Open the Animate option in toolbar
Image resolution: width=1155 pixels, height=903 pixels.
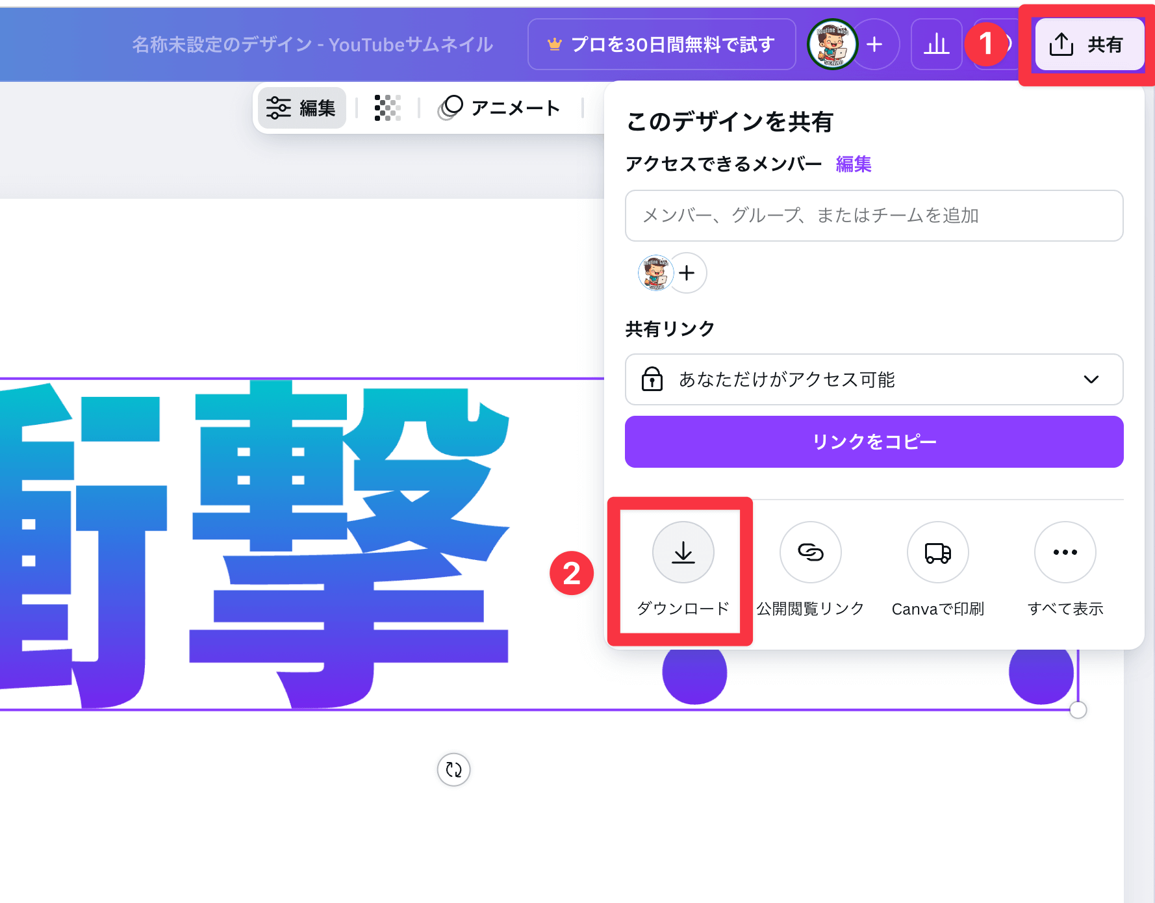point(500,108)
